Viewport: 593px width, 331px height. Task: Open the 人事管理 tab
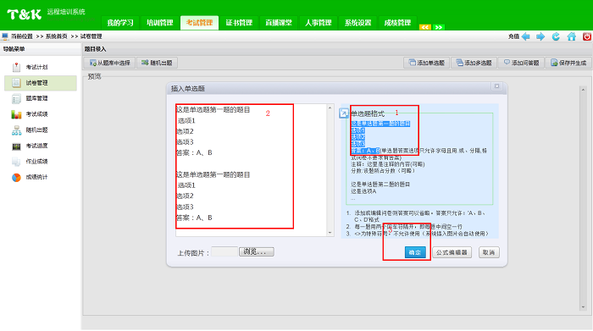tap(319, 23)
